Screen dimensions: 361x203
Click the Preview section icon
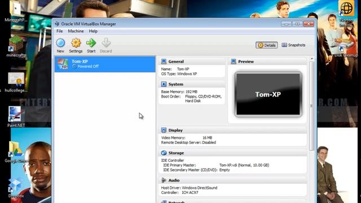pos(234,61)
